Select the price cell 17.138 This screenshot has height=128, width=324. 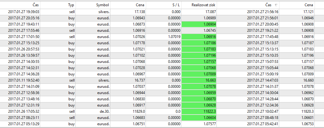click(140, 12)
